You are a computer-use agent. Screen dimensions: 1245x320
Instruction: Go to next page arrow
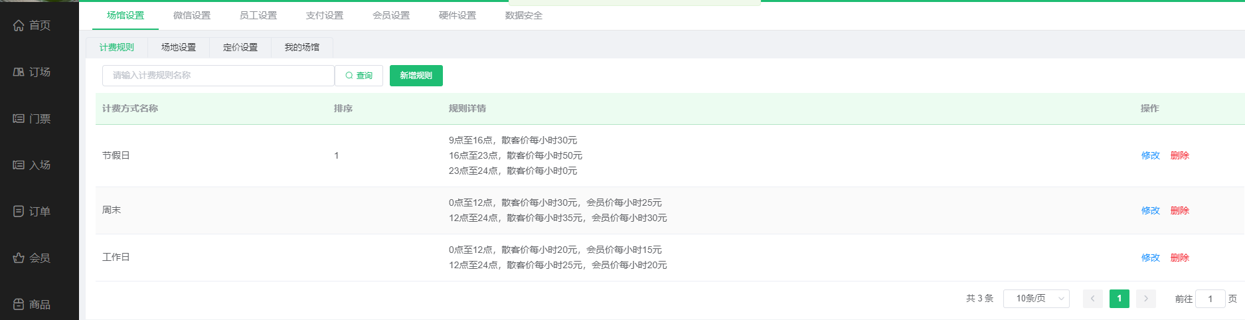click(x=1145, y=299)
